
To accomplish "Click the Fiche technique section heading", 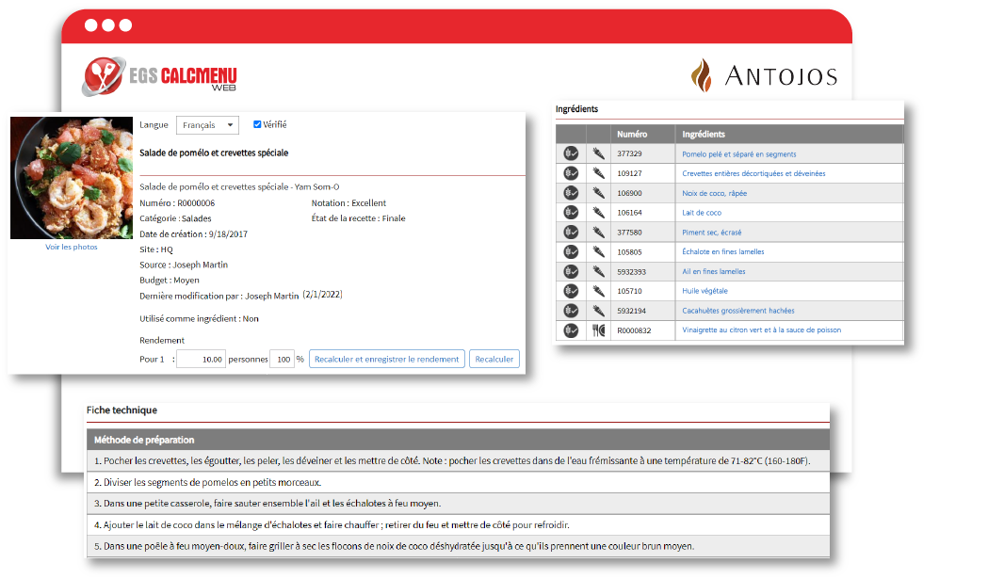I will pyautogui.click(x=121, y=410).
